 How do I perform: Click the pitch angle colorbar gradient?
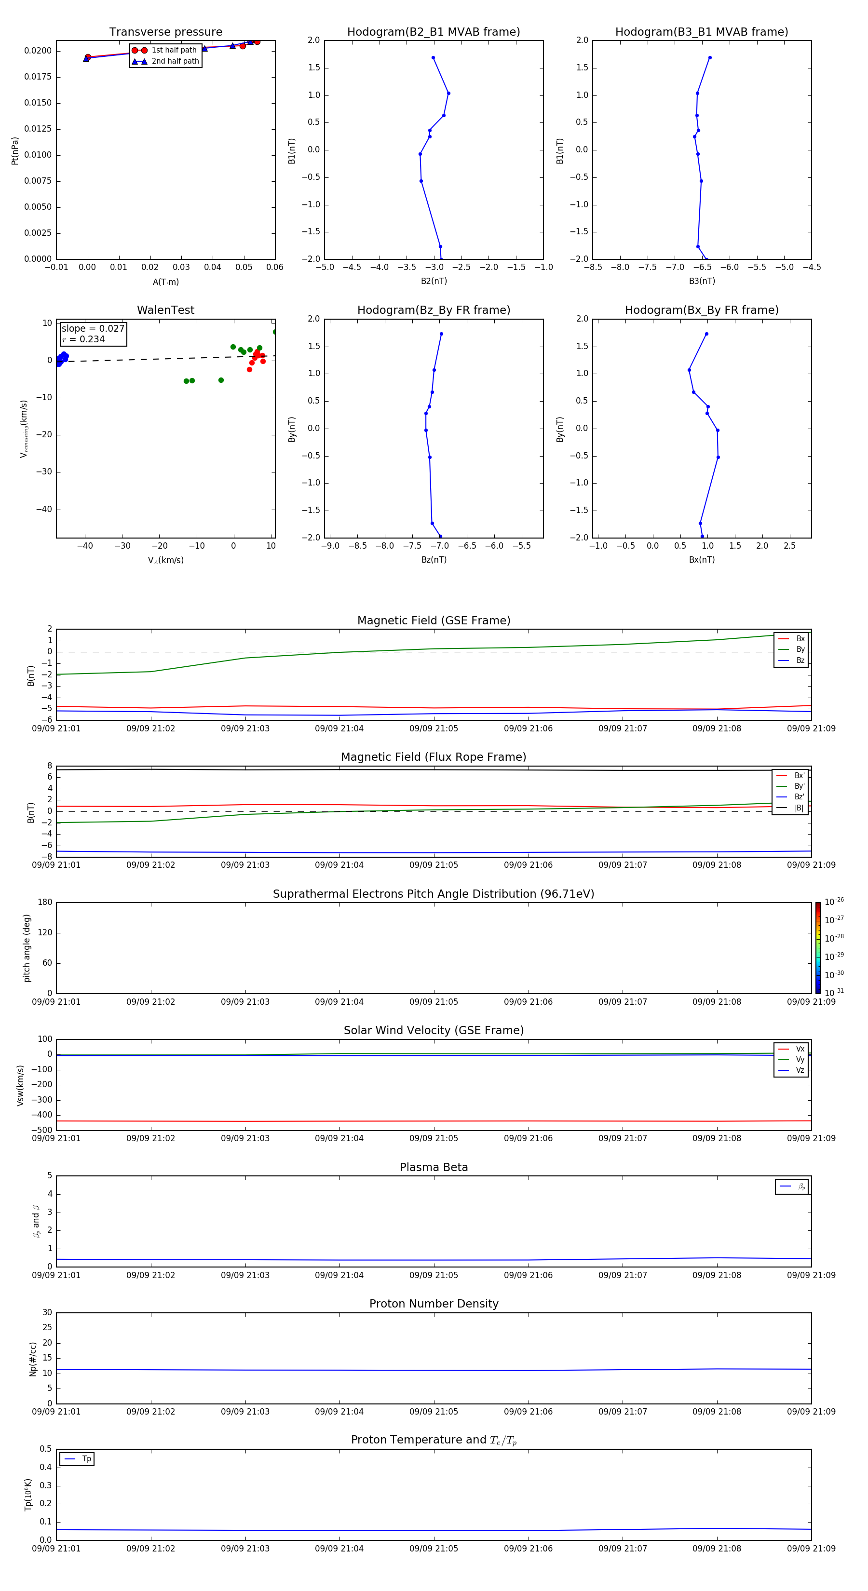(x=818, y=948)
